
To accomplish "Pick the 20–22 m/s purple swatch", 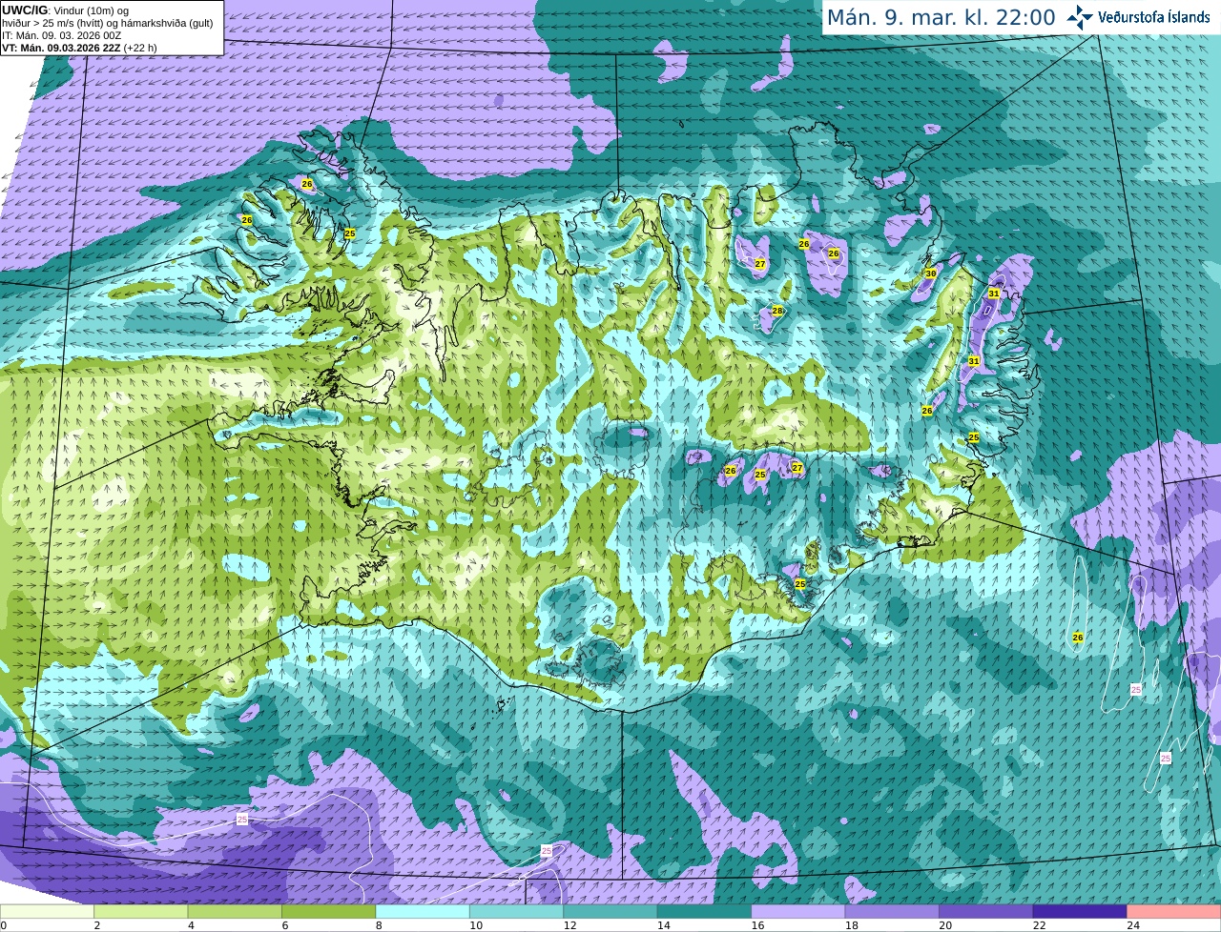I will pyautogui.click(x=986, y=911).
